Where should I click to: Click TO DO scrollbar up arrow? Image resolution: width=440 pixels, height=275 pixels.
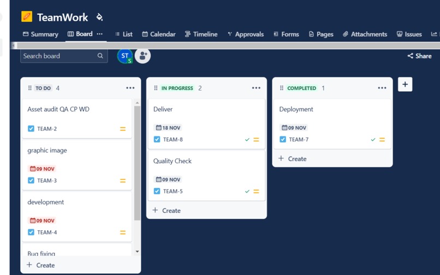coord(137,103)
